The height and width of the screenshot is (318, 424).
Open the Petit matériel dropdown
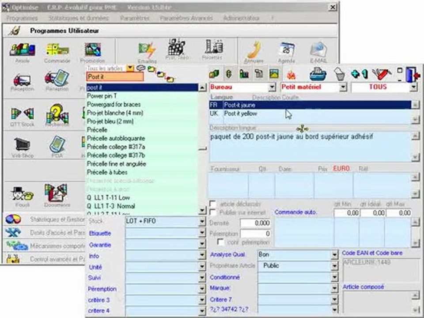[343, 87]
